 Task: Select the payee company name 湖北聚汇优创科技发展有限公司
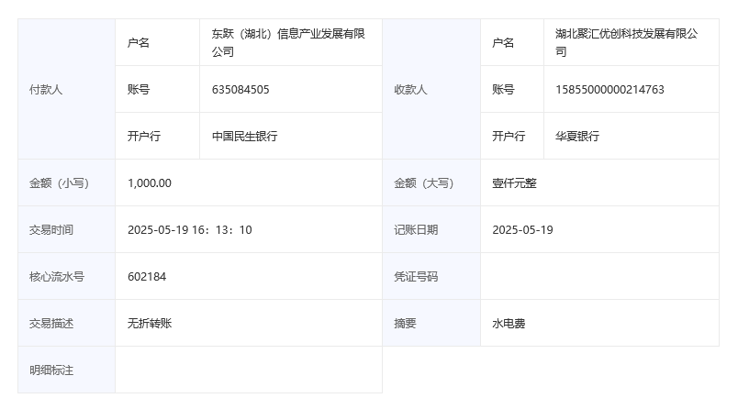click(626, 43)
